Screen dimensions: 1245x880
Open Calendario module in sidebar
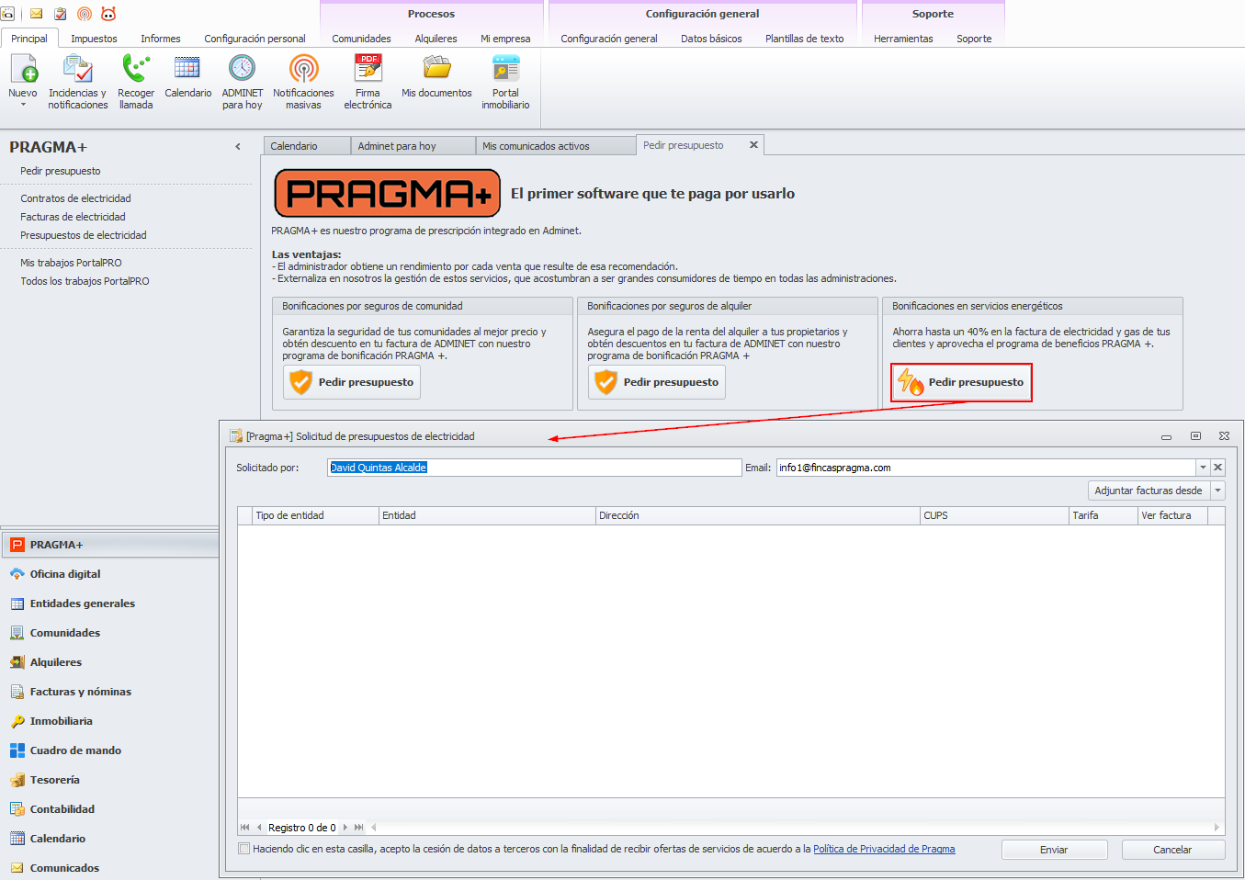click(109, 839)
